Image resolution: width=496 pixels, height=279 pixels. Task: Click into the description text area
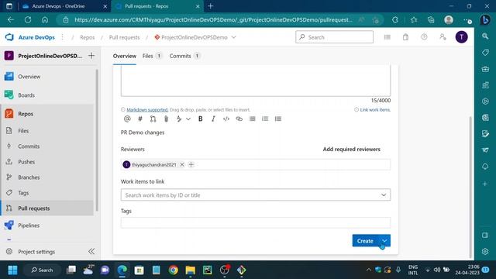256,81
